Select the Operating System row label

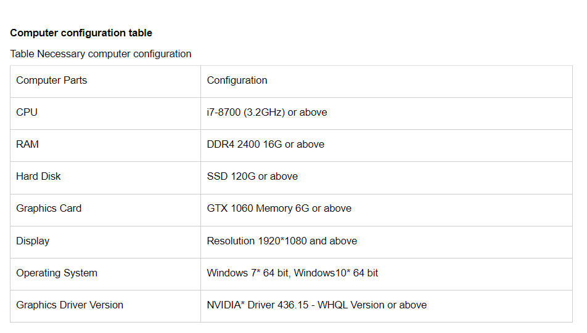click(57, 273)
